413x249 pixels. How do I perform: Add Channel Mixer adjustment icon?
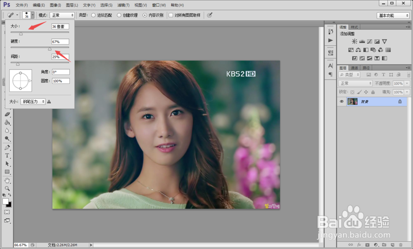click(381, 50)
